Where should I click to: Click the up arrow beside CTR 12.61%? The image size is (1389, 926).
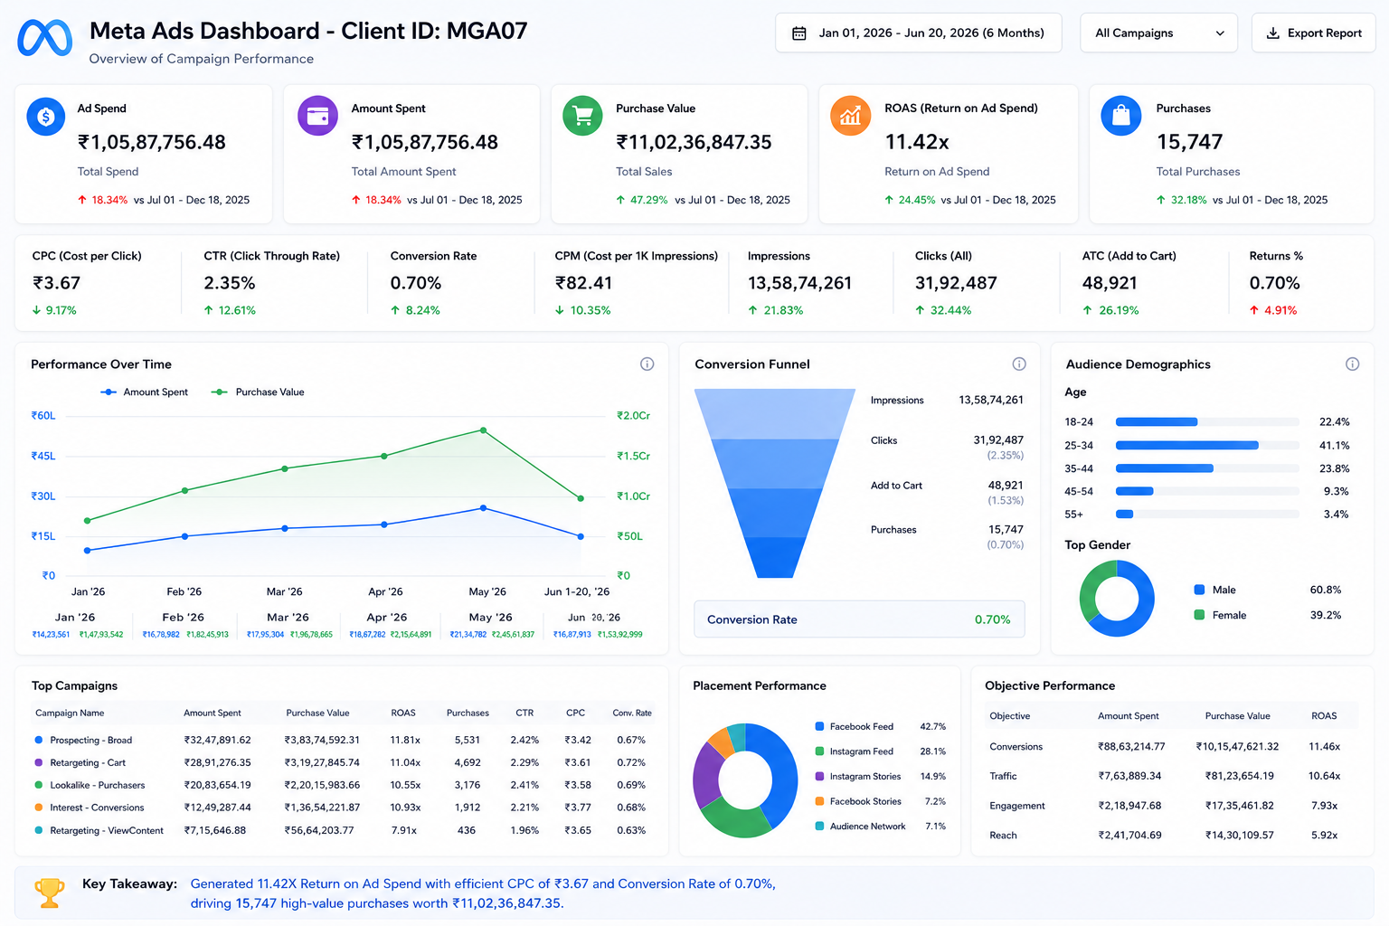209,310
